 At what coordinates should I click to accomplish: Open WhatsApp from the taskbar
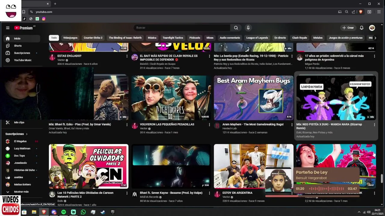tap(83, 212)
